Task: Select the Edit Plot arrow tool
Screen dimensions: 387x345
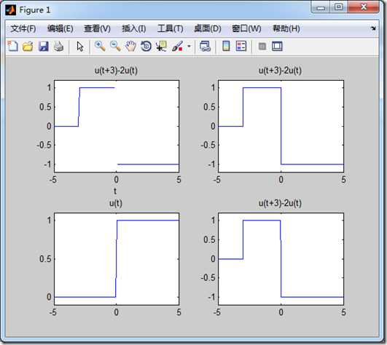Action: click(80, 47)
